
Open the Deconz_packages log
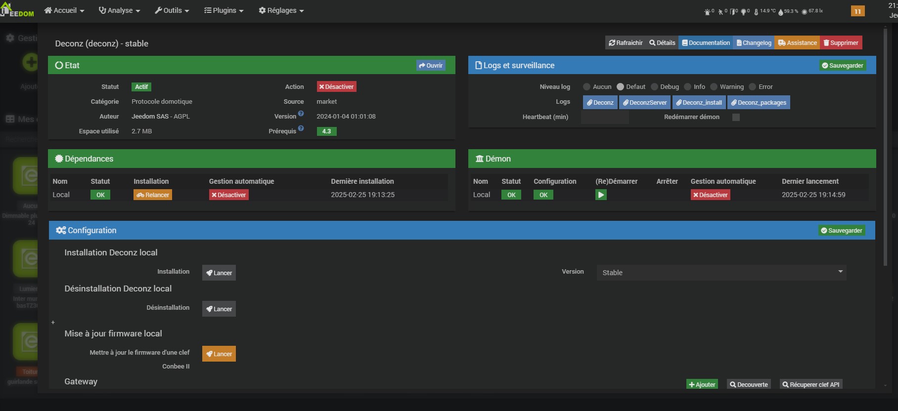[x=759, y=102]
